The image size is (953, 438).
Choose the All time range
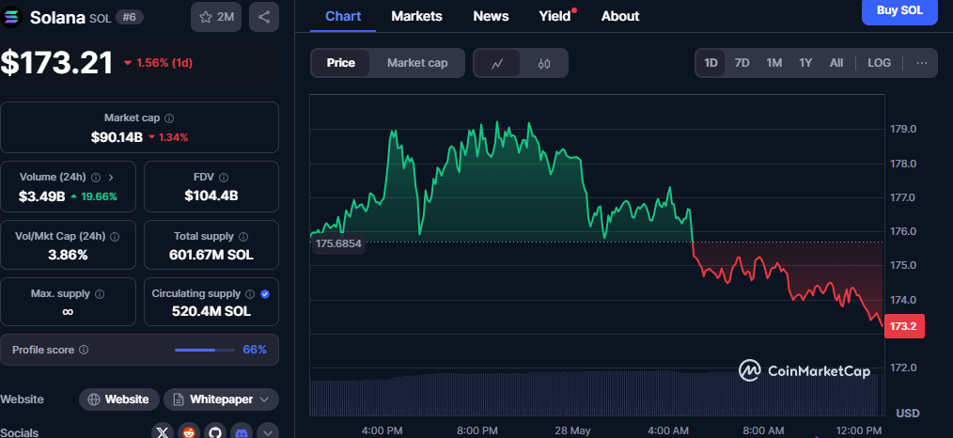click(x=836, y=63)
